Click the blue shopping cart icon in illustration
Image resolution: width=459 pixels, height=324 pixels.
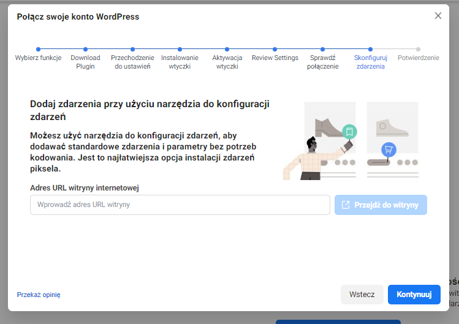389,149
